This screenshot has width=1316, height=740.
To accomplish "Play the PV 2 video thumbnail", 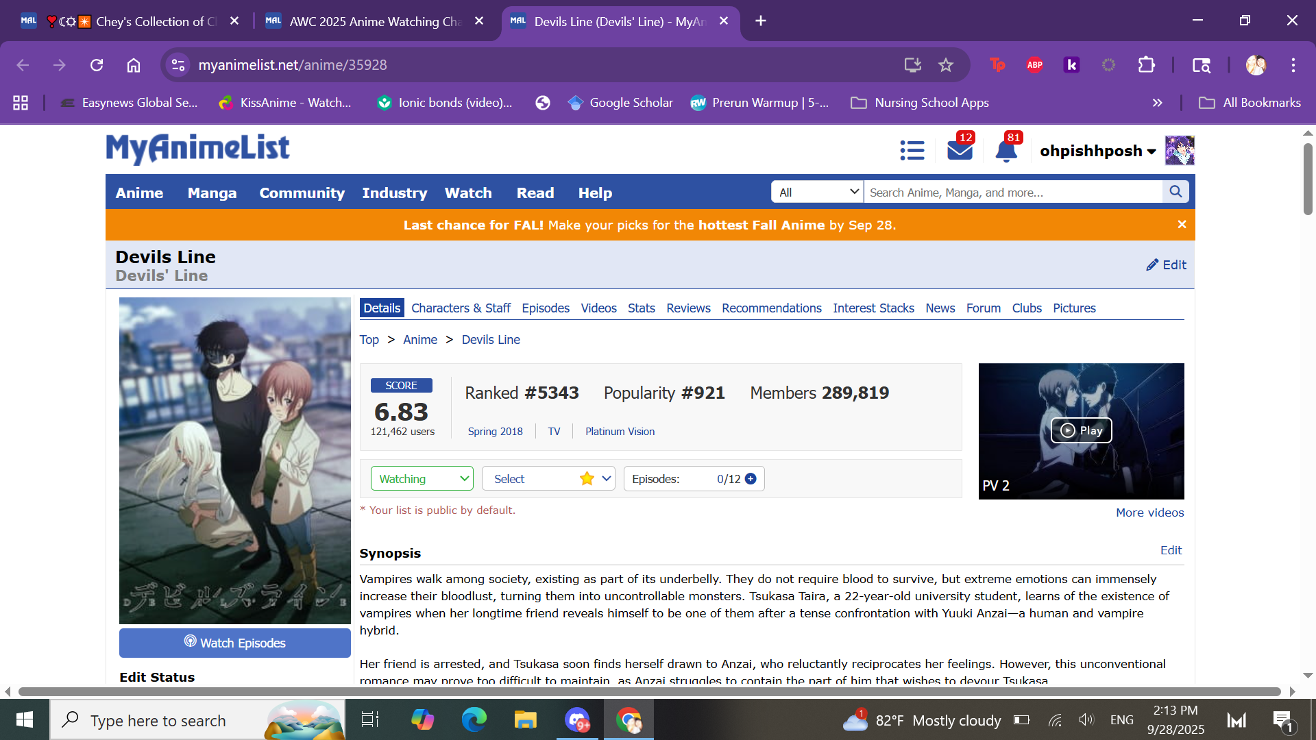I will click(x=1081, y=430).
